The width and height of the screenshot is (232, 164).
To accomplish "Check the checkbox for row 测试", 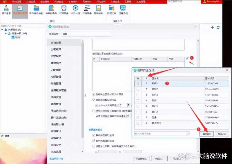I will point(138,101).
